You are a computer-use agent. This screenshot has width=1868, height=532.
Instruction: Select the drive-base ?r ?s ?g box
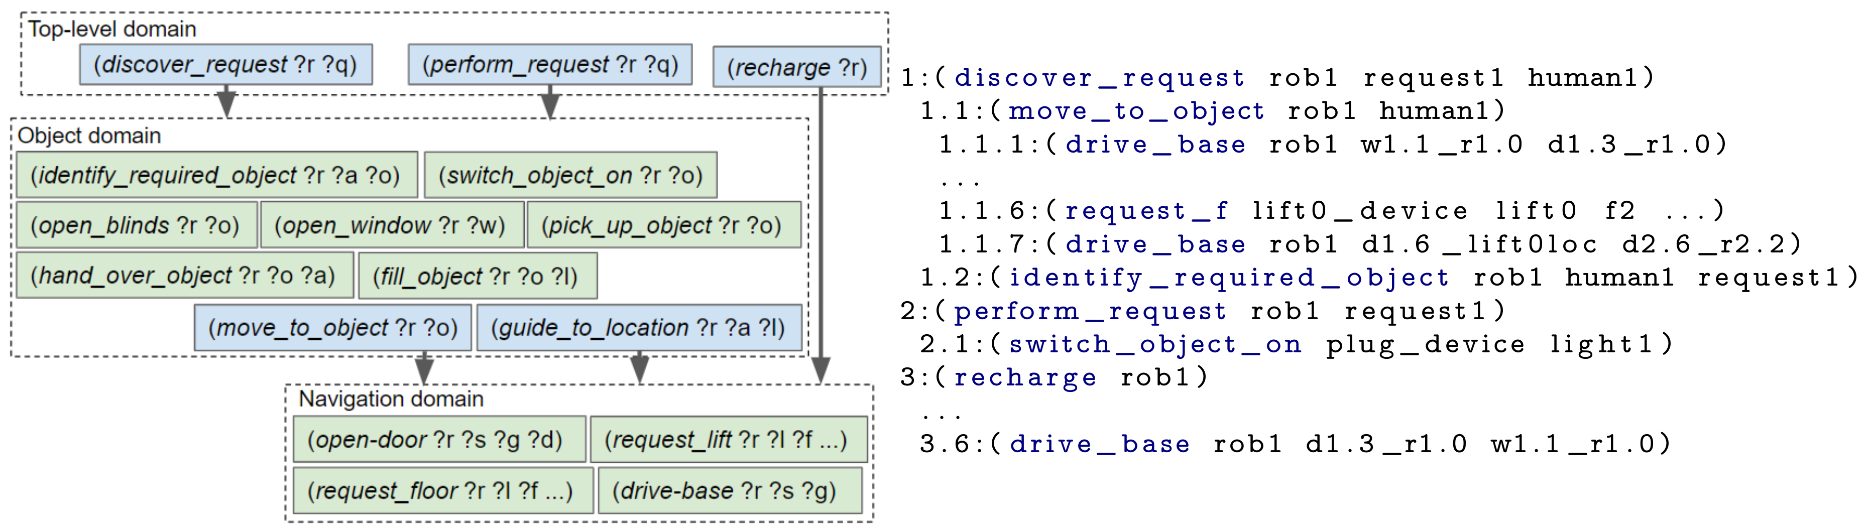[729, 491]
